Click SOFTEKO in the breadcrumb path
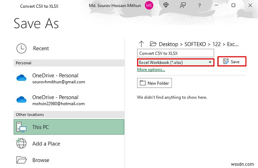This screenshot has width=258, height=168. click(195, 44)
